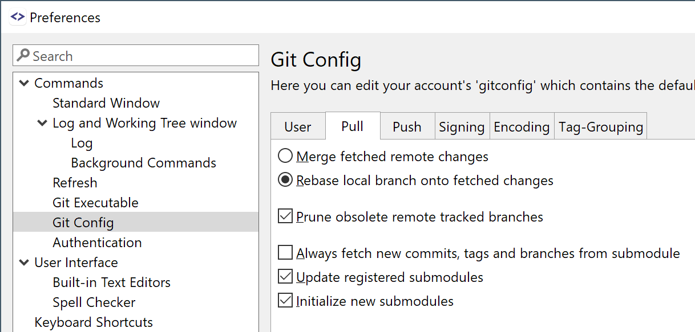The height and width of the screenshot is (332, 695).
Task: Open the Push settings tab
Action: pos(407,126)
